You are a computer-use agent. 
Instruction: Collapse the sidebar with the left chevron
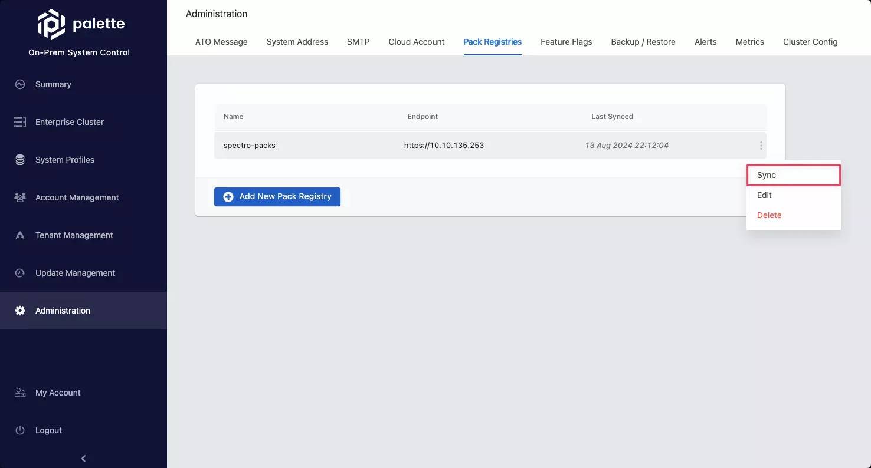pos(83,459)
